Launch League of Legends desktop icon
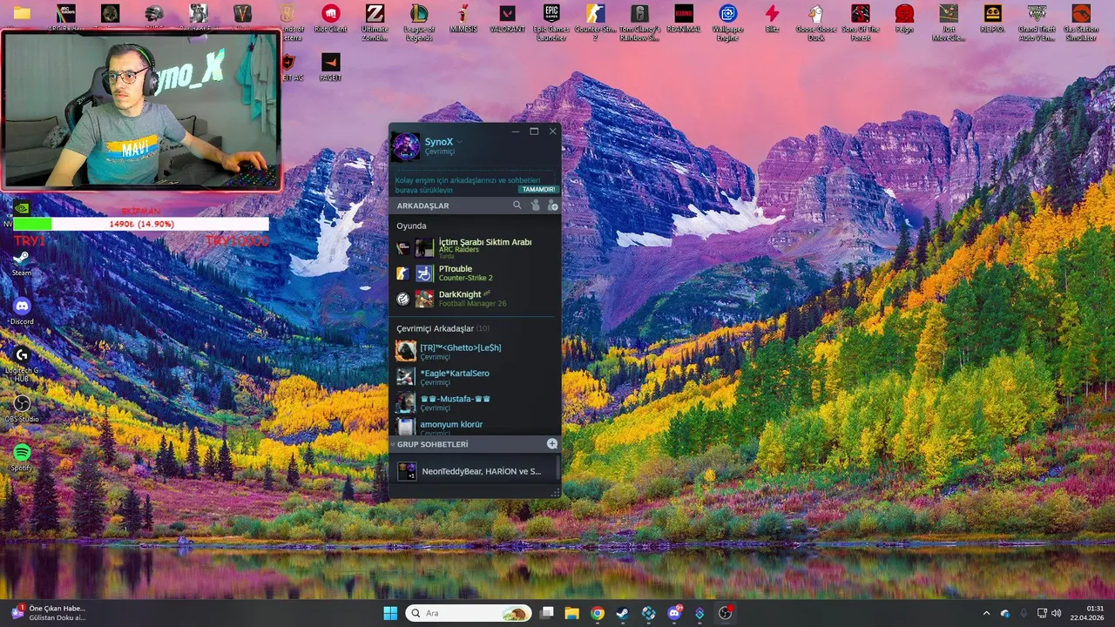 click(419, 22)
